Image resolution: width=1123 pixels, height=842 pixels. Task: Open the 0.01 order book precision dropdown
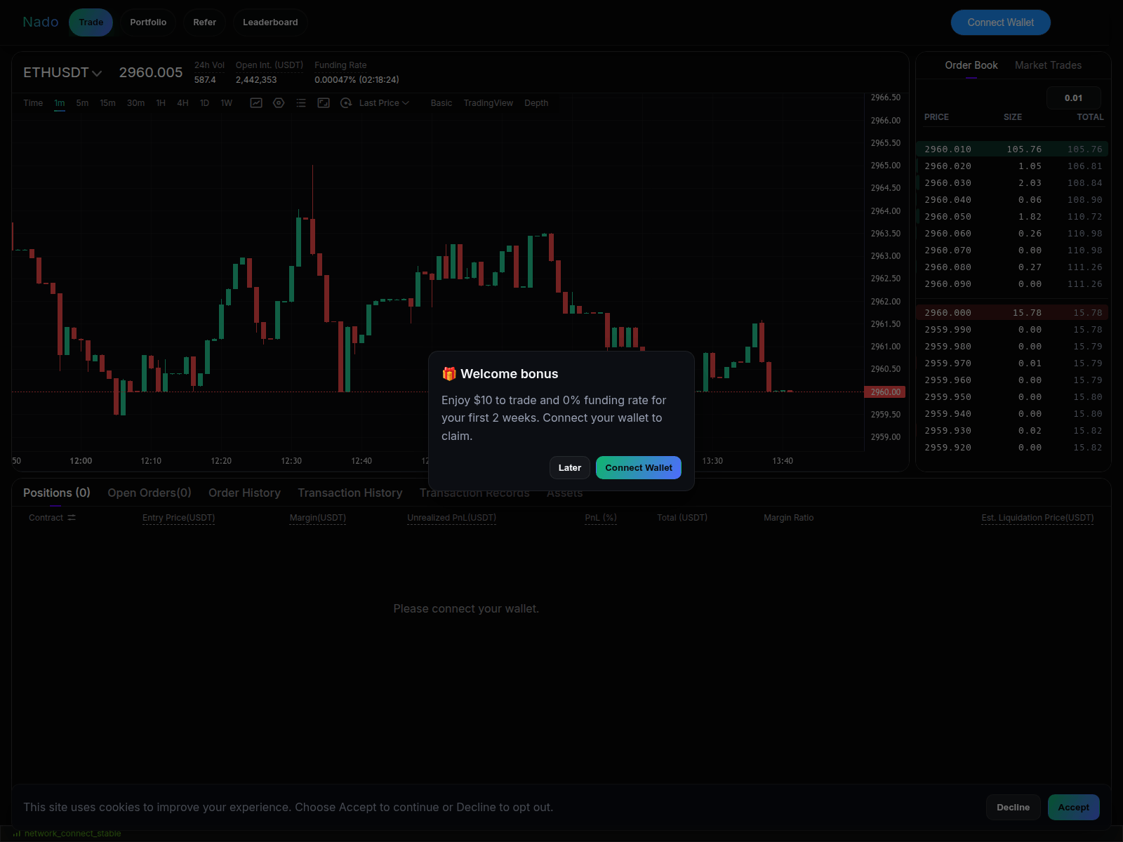(1073, 98)
